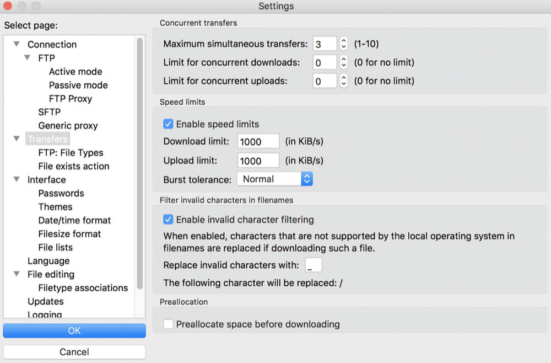Open the Themes settings page
The height and width of the screenshot is (363, 551).
click(55, 206)
